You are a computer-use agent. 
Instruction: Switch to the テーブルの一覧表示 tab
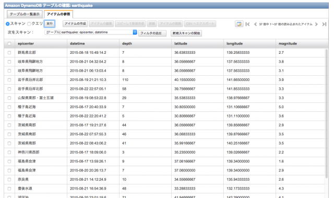coord(25,14)
